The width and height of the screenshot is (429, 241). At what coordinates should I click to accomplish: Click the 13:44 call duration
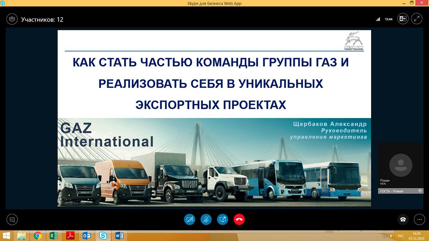[x=389, y=19]
